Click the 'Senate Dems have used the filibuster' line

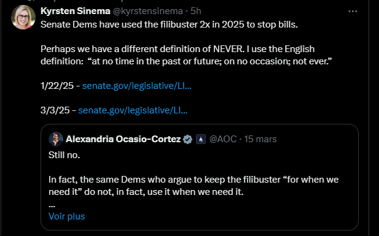tap(169, 25)
